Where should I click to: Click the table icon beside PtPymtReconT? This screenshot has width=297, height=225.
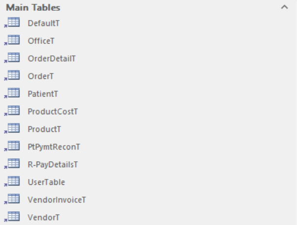click(x=13, y=146)
